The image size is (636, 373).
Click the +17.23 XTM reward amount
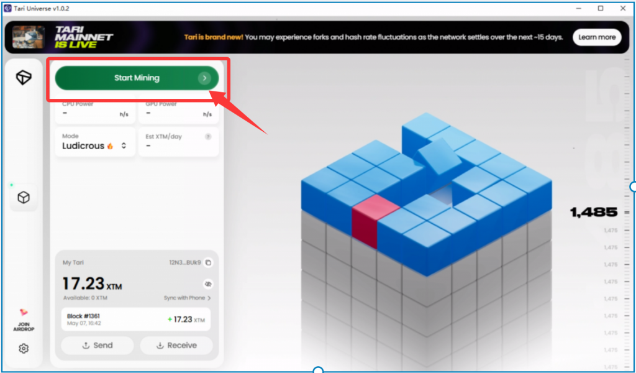[186, 320]
